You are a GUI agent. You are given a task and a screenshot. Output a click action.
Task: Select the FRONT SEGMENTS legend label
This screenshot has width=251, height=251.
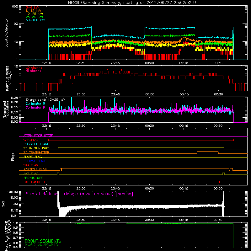[x=43, y=241]
